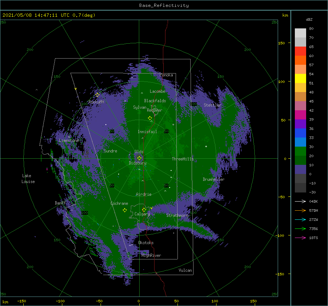The width and height of the screenshot is (328, 306).
Task: Select the blue 36-33 dBZ legend swatch
Action: pos(300,133)
